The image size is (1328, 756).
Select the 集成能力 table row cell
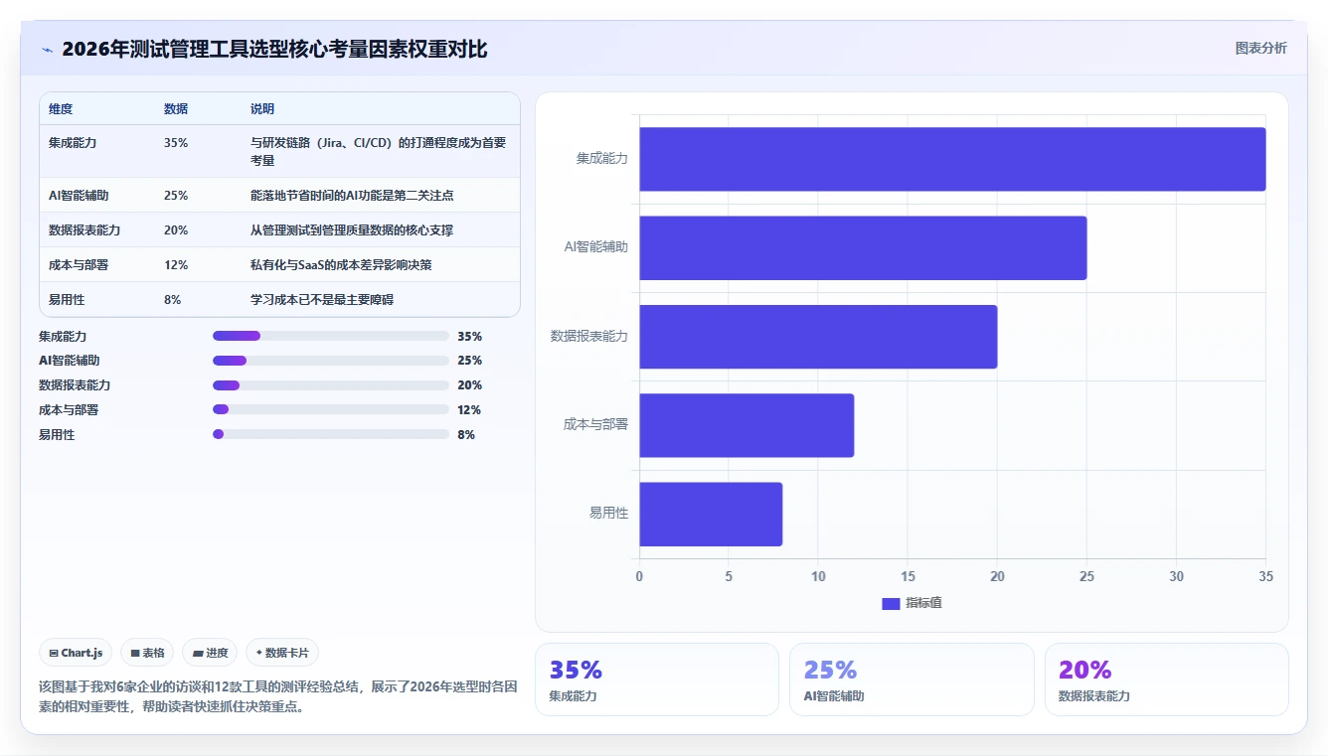click(x=73, y=143)
